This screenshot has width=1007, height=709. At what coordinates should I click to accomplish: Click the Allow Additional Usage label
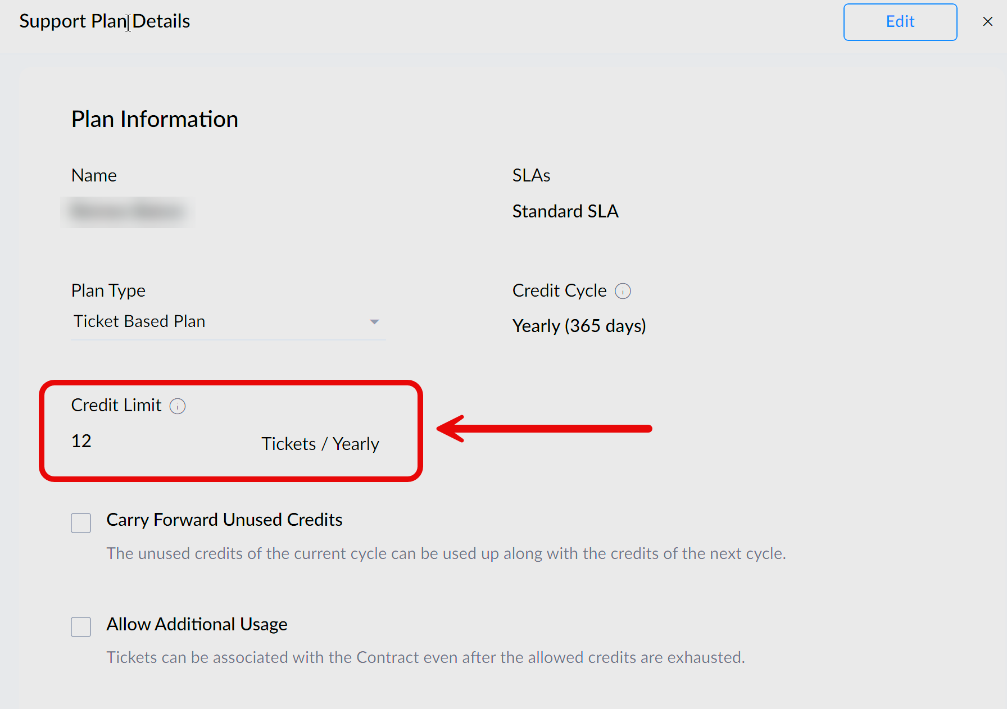(197, 625)
